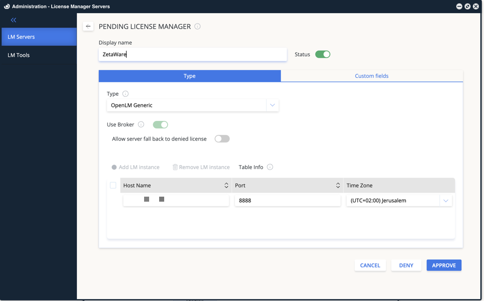Click the Table Info icon
Screen dimensions: 484x301
tap(270, 167)
